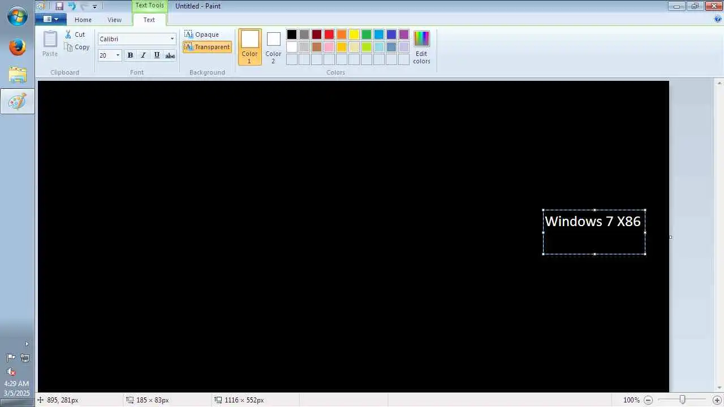Screen dimensions: 724x407
Task: Pick the green color swatch
Action: (367, 34)
